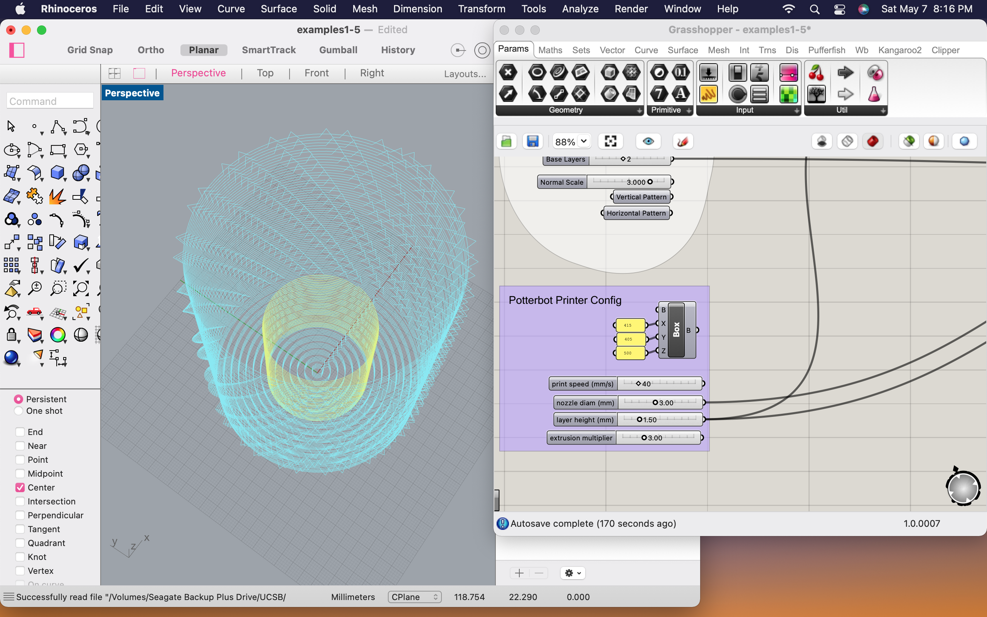Click the Data Recorder flask icon under Util
This screenshot has width=987, height=617.
[875, 95]
